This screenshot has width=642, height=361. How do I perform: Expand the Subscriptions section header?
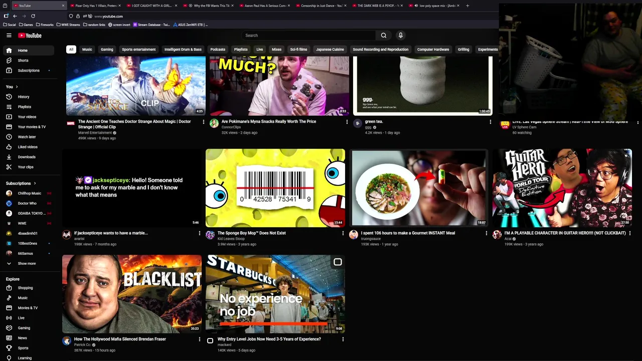(x=21, y=184)
